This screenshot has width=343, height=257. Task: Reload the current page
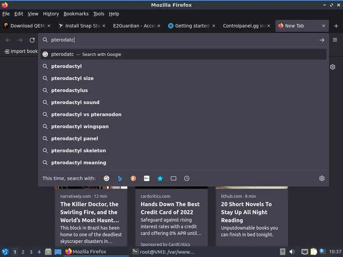pos(32,40)
